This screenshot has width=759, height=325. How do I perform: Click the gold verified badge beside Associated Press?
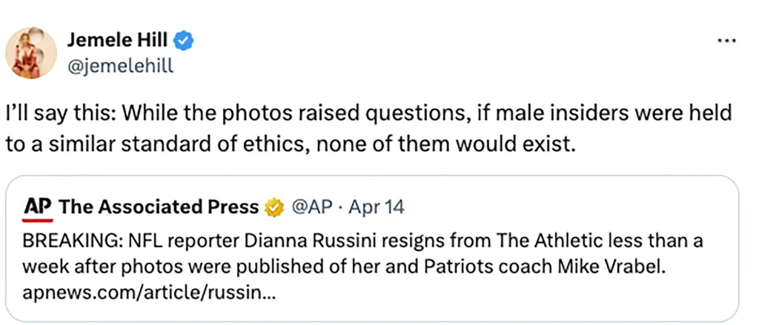pyautogui.click(x=274, y=208)
